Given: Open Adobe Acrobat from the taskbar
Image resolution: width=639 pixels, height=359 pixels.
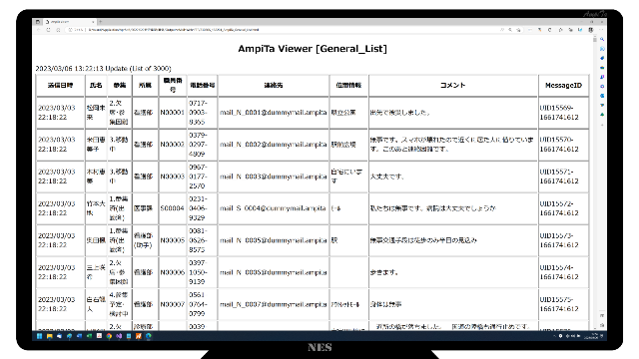Looking at the screenshot, I should pyautogui.click(x=99, y=336).
